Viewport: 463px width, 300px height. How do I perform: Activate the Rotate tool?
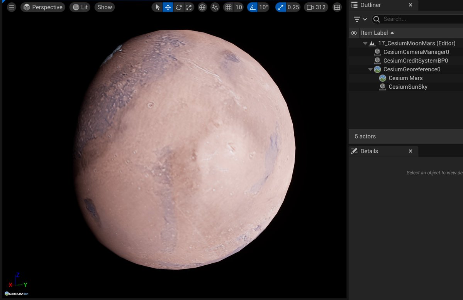point(179,7)
